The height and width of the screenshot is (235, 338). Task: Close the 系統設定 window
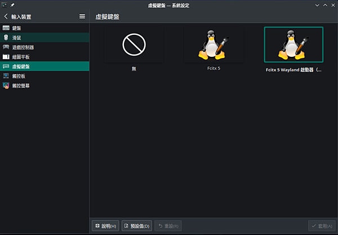tap(333, 5)
